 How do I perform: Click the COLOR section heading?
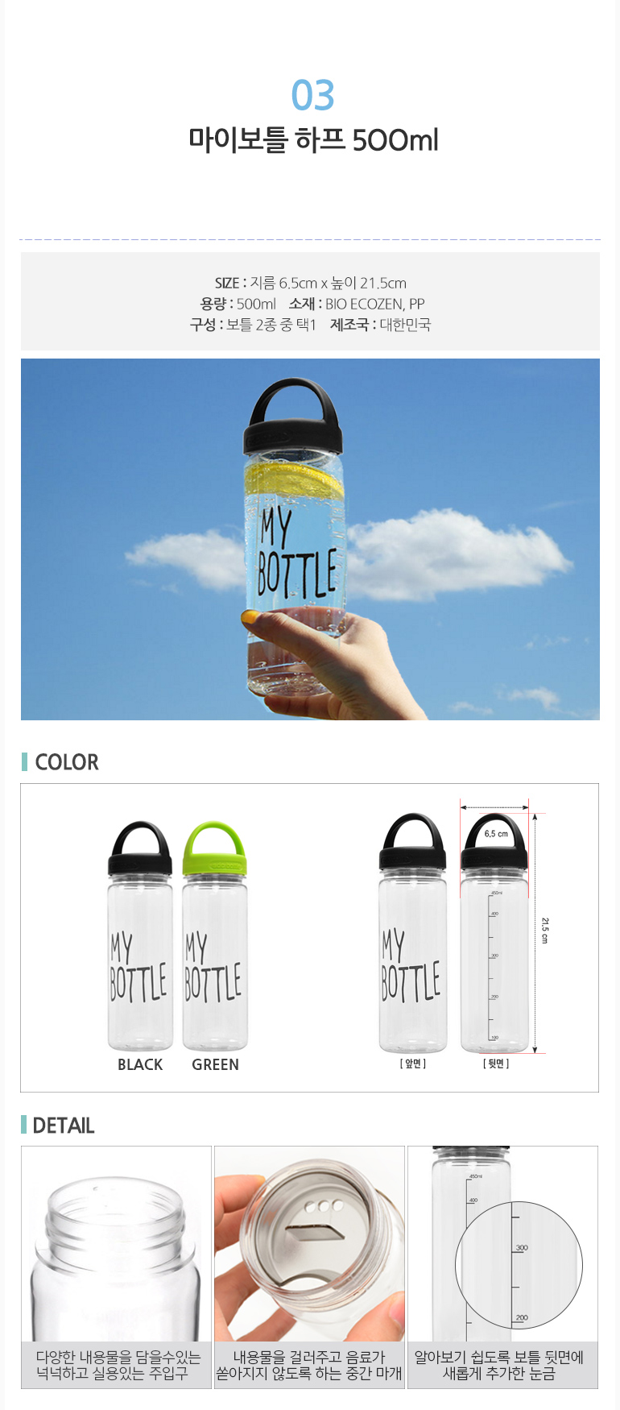[66, 762]
